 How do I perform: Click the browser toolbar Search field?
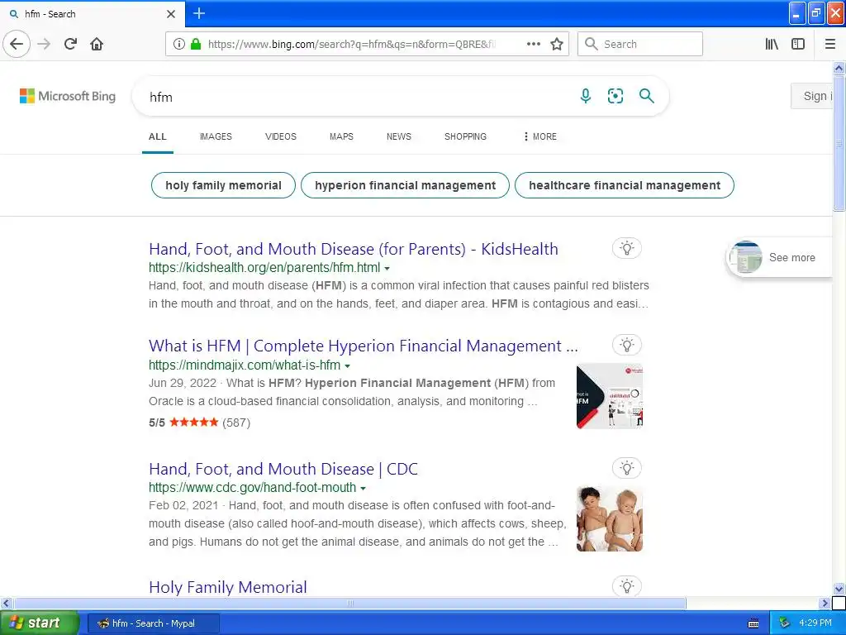640,44
